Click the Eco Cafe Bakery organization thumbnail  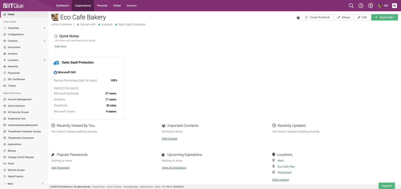55,17
